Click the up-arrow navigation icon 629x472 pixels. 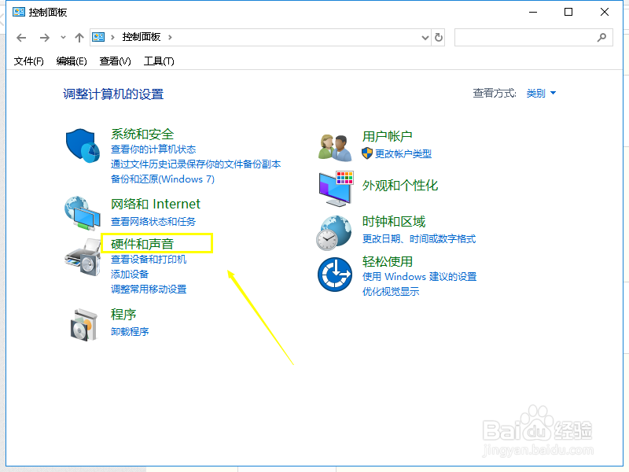(x=79, y=37)
